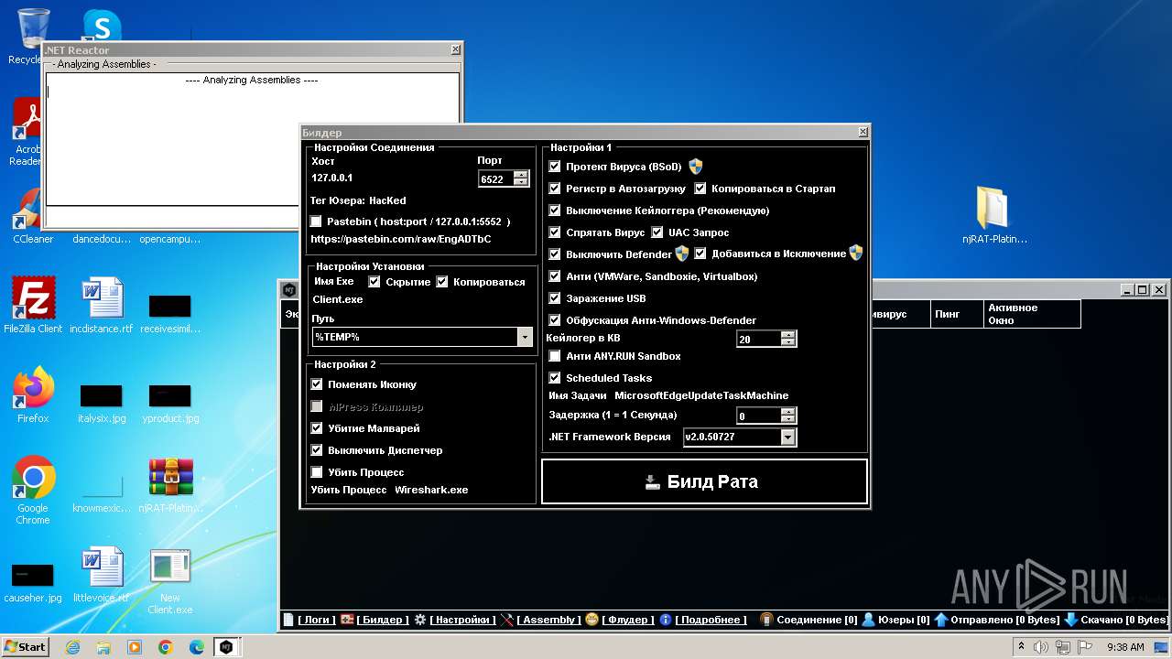Enable the Pastebin host:port checkbox
The height and width of the screenshot is (659, 1172).
coord(316,221)
